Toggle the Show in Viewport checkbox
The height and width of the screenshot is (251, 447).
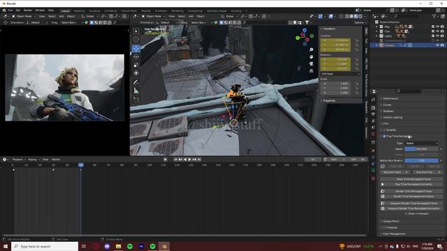pos(406,214)
